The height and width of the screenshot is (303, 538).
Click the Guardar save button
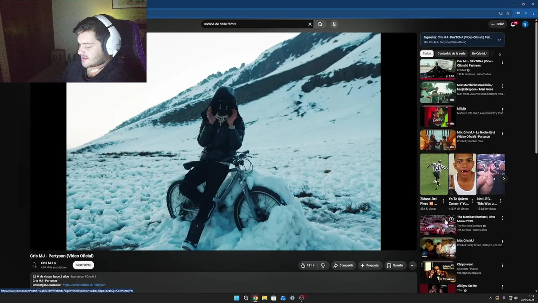point(395,266)
